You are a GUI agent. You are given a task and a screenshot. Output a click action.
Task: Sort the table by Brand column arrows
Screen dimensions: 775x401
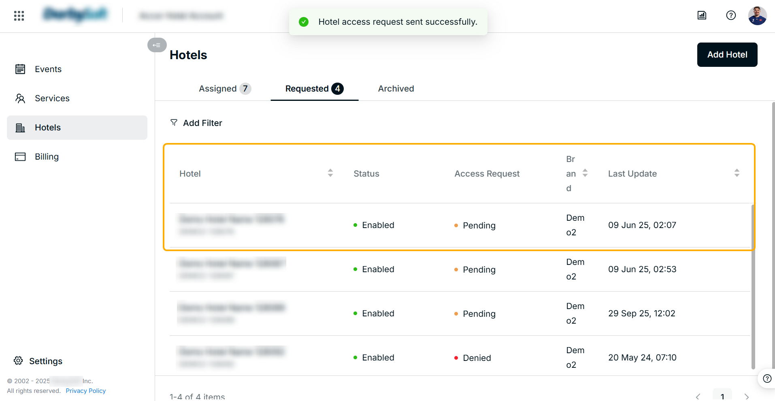click(585, 173)
